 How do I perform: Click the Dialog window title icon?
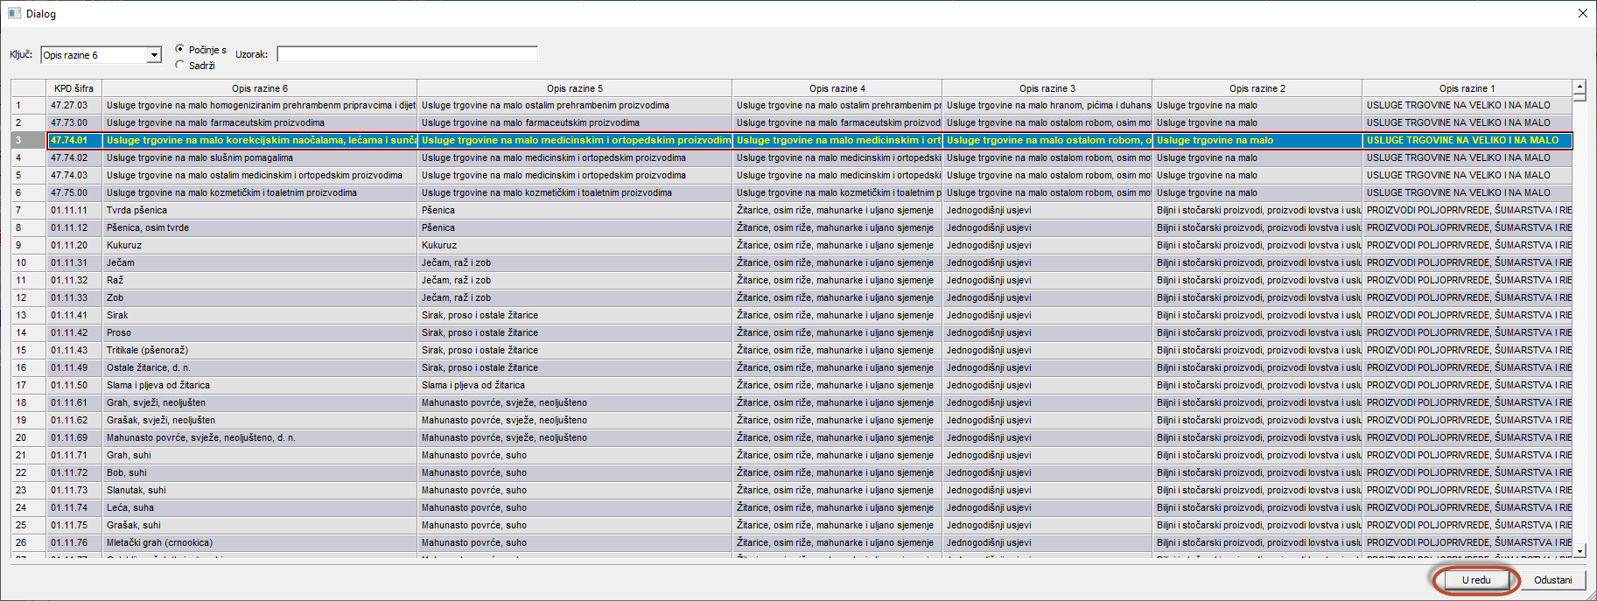[x=14, y=14]
